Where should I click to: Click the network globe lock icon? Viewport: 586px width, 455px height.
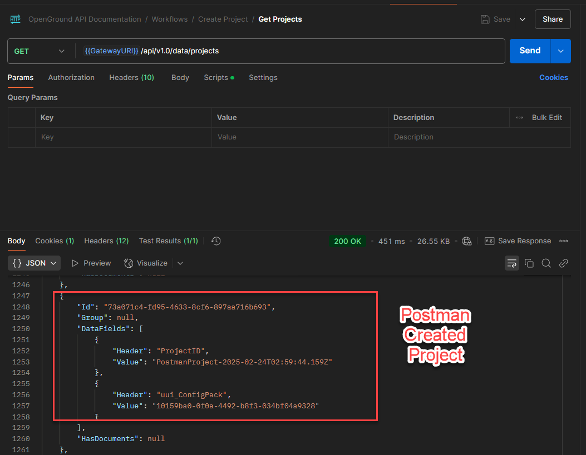click(467, 241)
